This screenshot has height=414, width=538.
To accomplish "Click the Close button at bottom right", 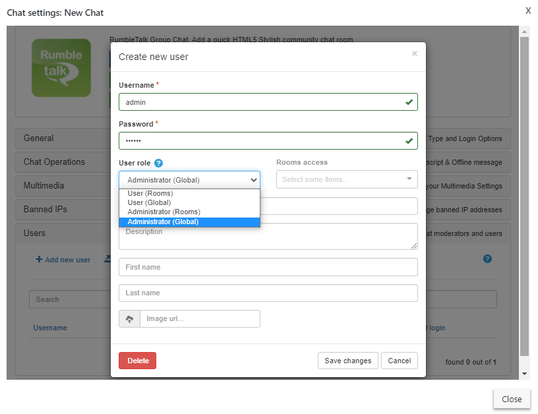I will click(x=512, y=399).
